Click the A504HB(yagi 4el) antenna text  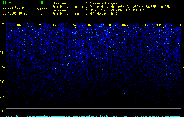[x=103, y=14]
